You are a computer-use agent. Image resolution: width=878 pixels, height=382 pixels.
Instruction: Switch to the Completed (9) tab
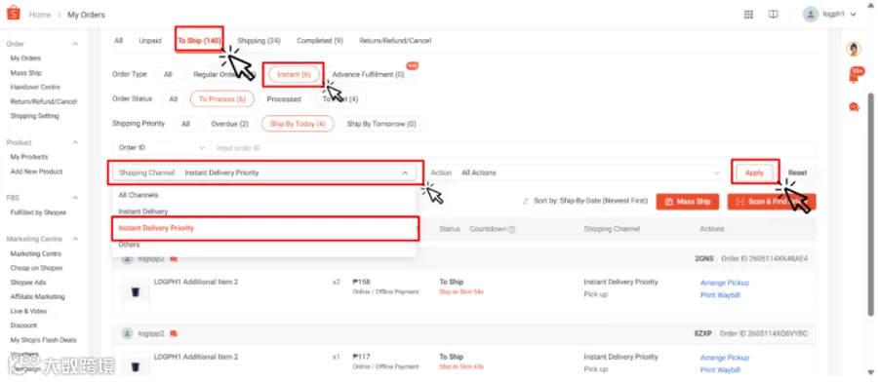click(320, 41)
